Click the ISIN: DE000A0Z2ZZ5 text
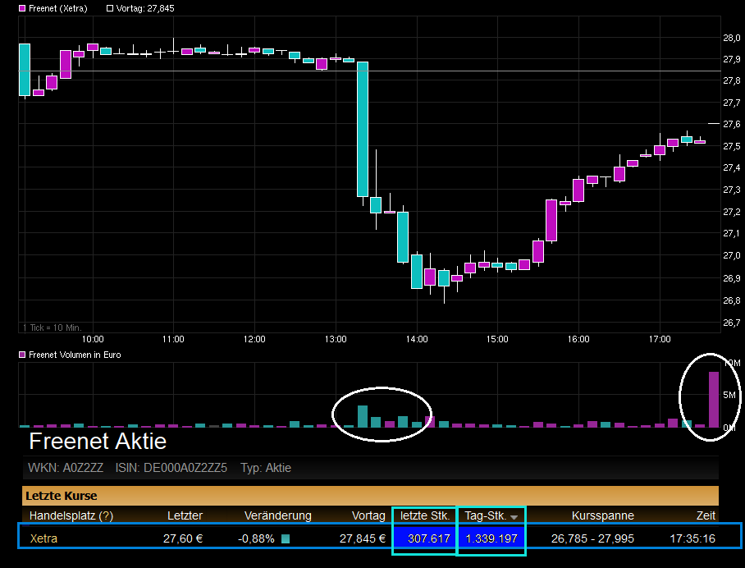This screenshot has width=745, height=568. [x=171, y=468]
